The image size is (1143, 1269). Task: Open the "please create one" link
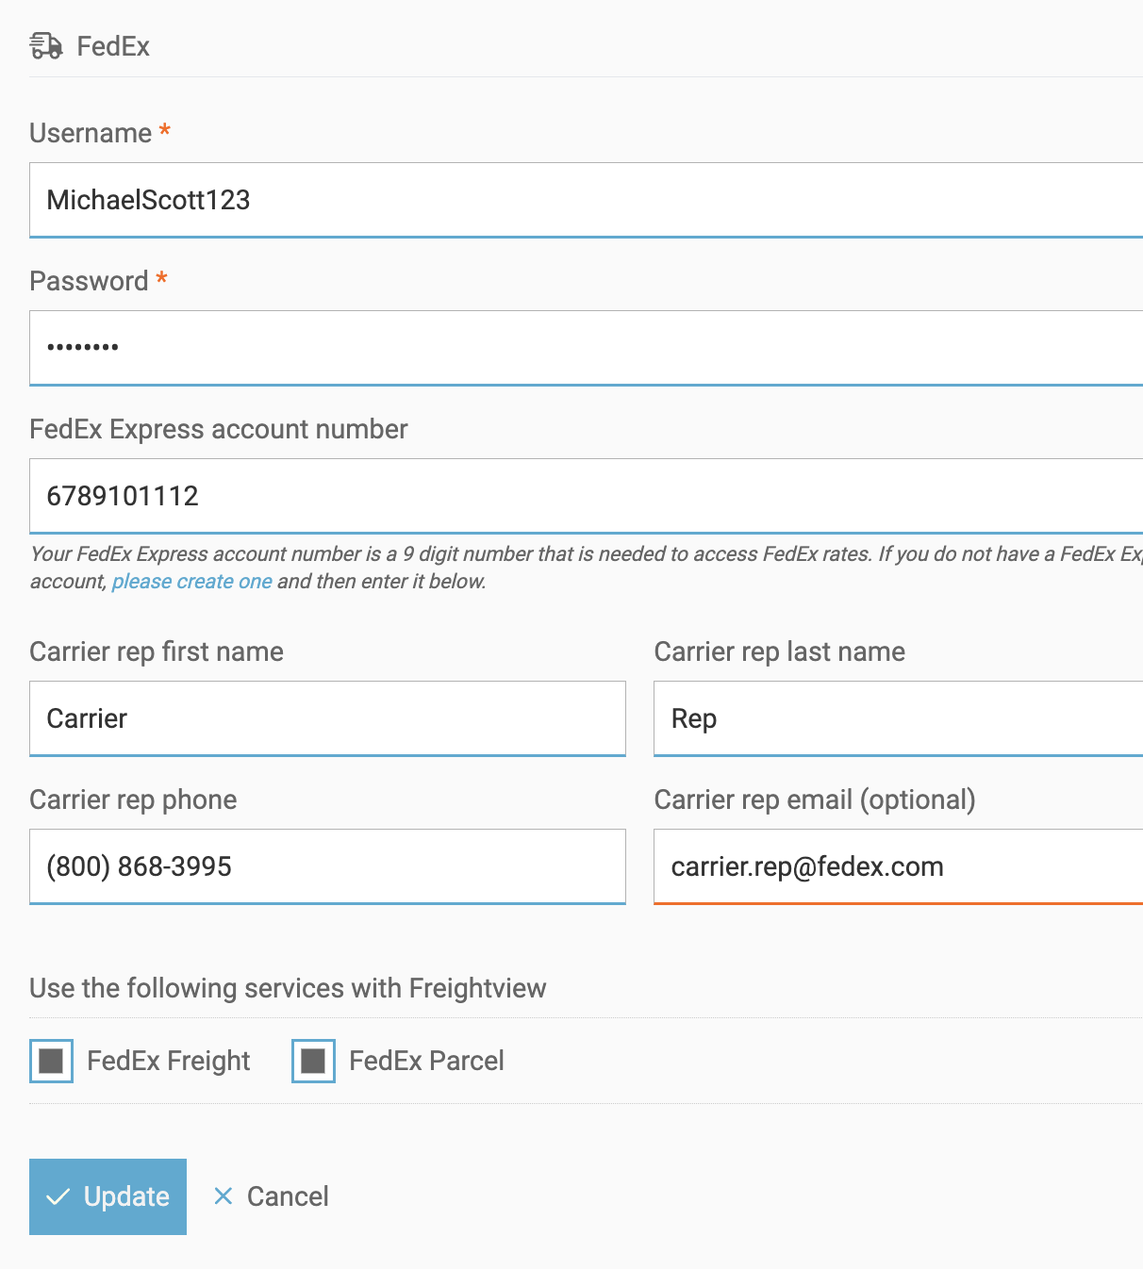(191, 582)
